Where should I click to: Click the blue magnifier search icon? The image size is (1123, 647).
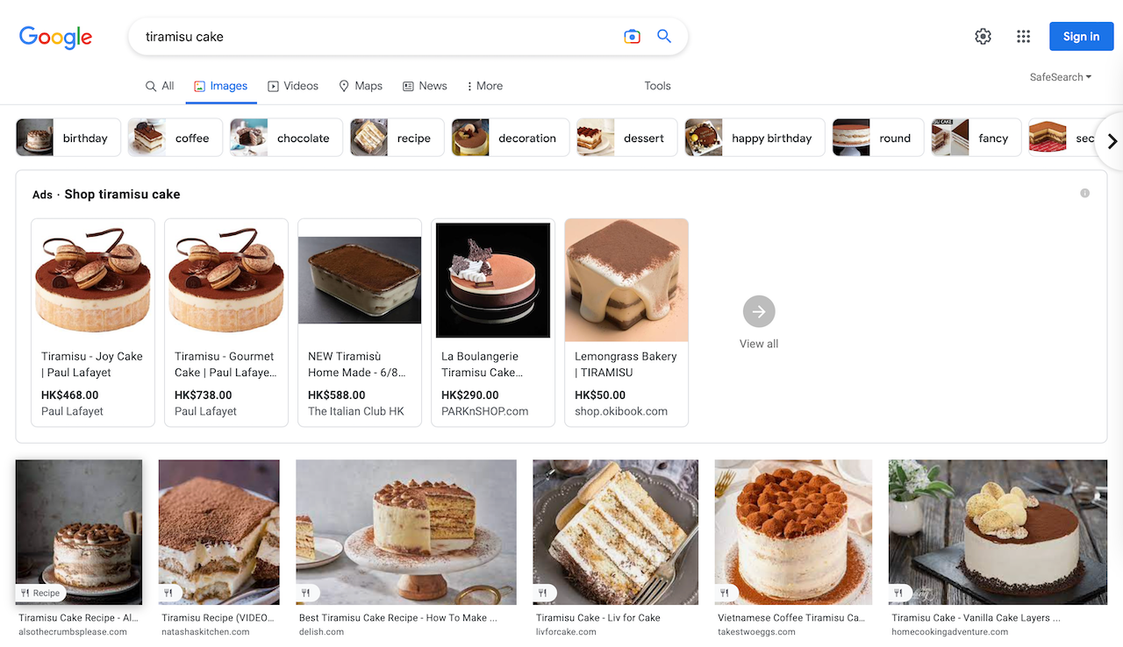(x=664, y=37)
